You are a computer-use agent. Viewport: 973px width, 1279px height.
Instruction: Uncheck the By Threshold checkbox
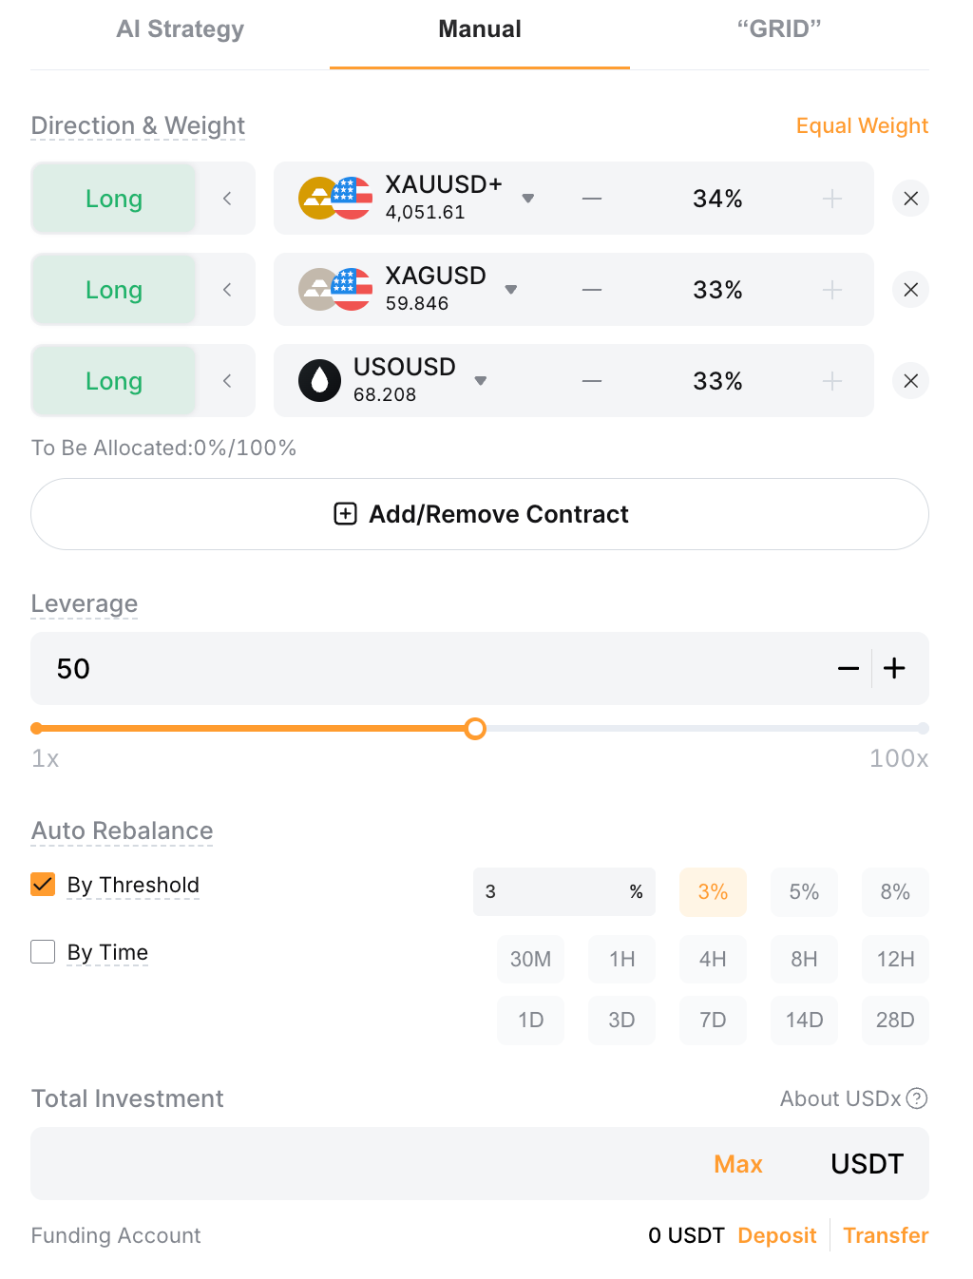(x=43, y=885)
